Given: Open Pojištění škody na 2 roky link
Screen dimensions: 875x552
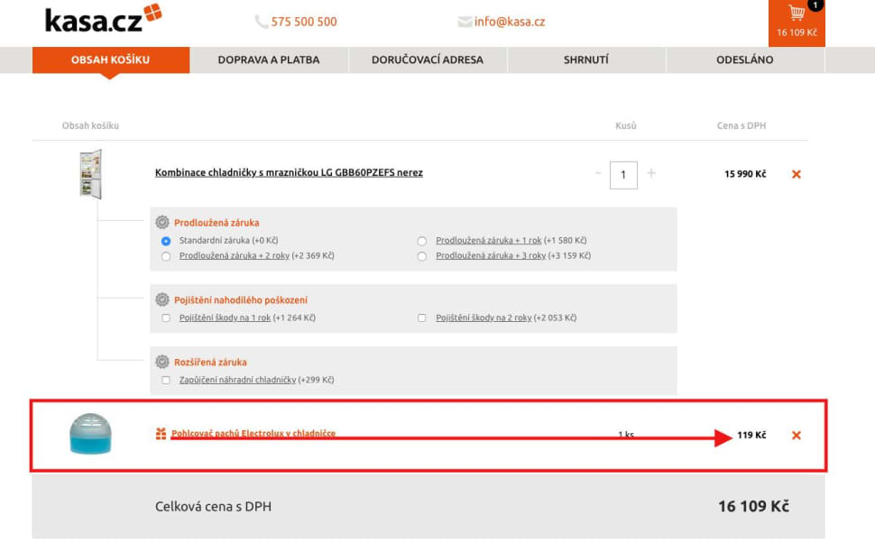Looking at the screenshot, I should [x=484, y=317].
